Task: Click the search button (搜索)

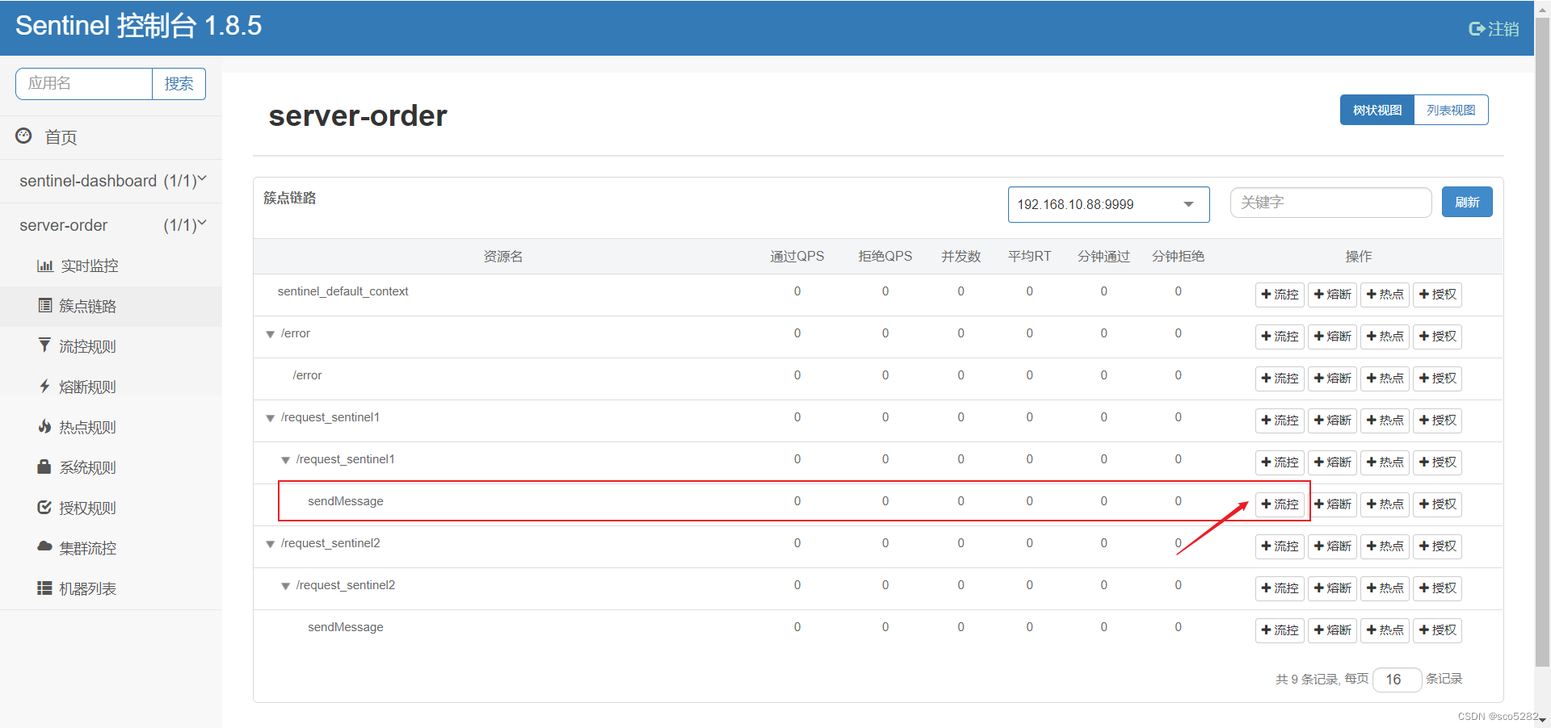Action: click(x=179, y=84)
